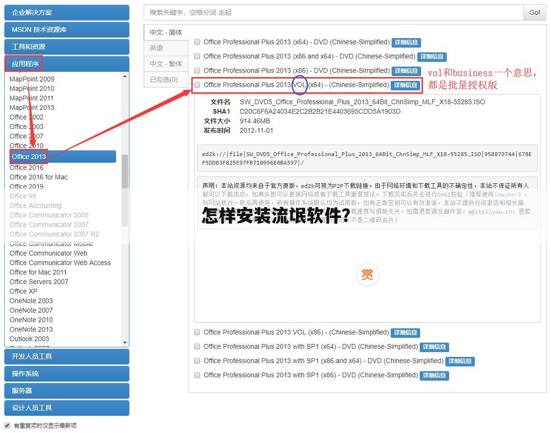Select Office 2016 in the list

(26, 167)
